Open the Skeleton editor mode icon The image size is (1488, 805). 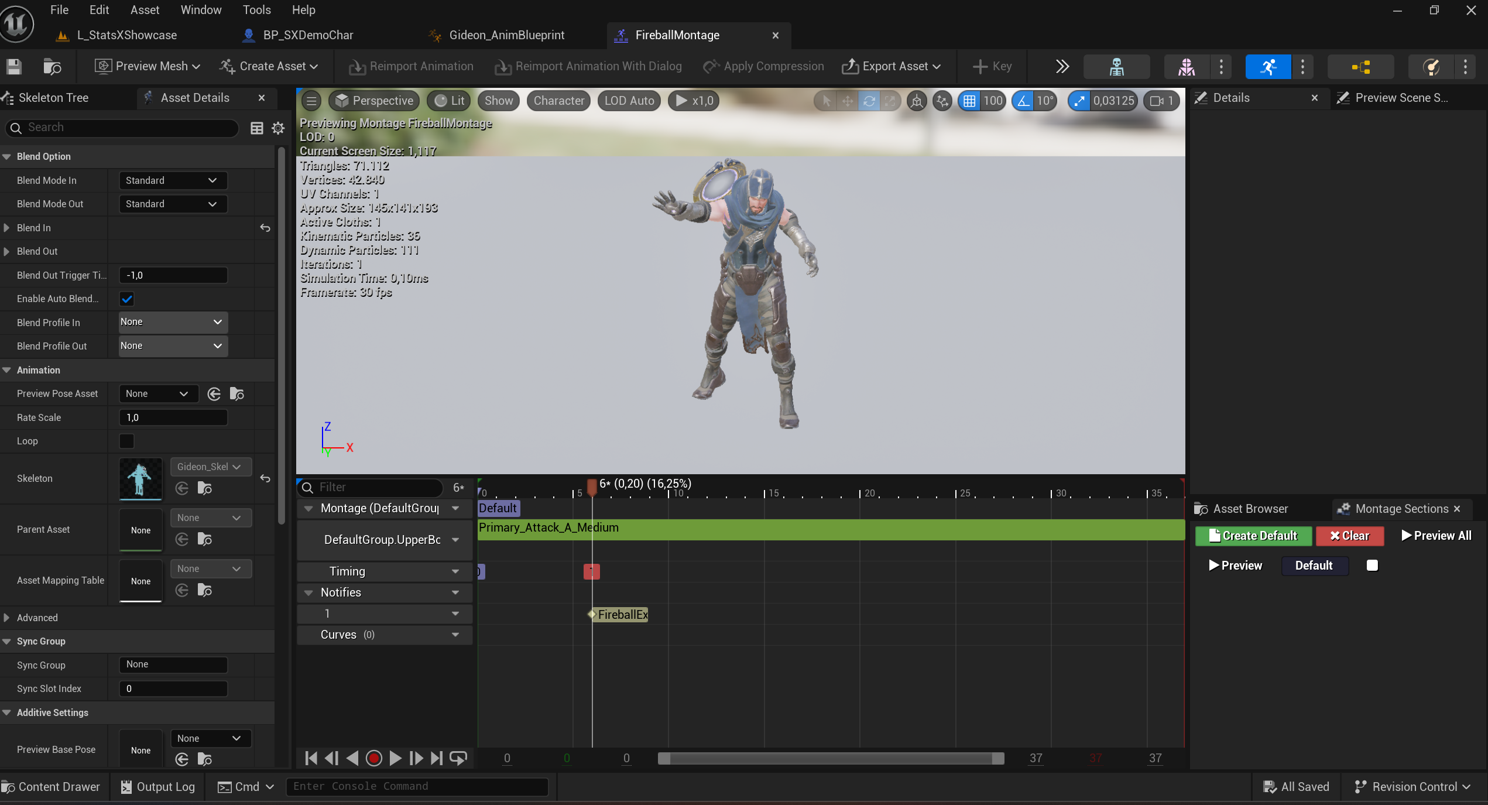click(1116, 67)
